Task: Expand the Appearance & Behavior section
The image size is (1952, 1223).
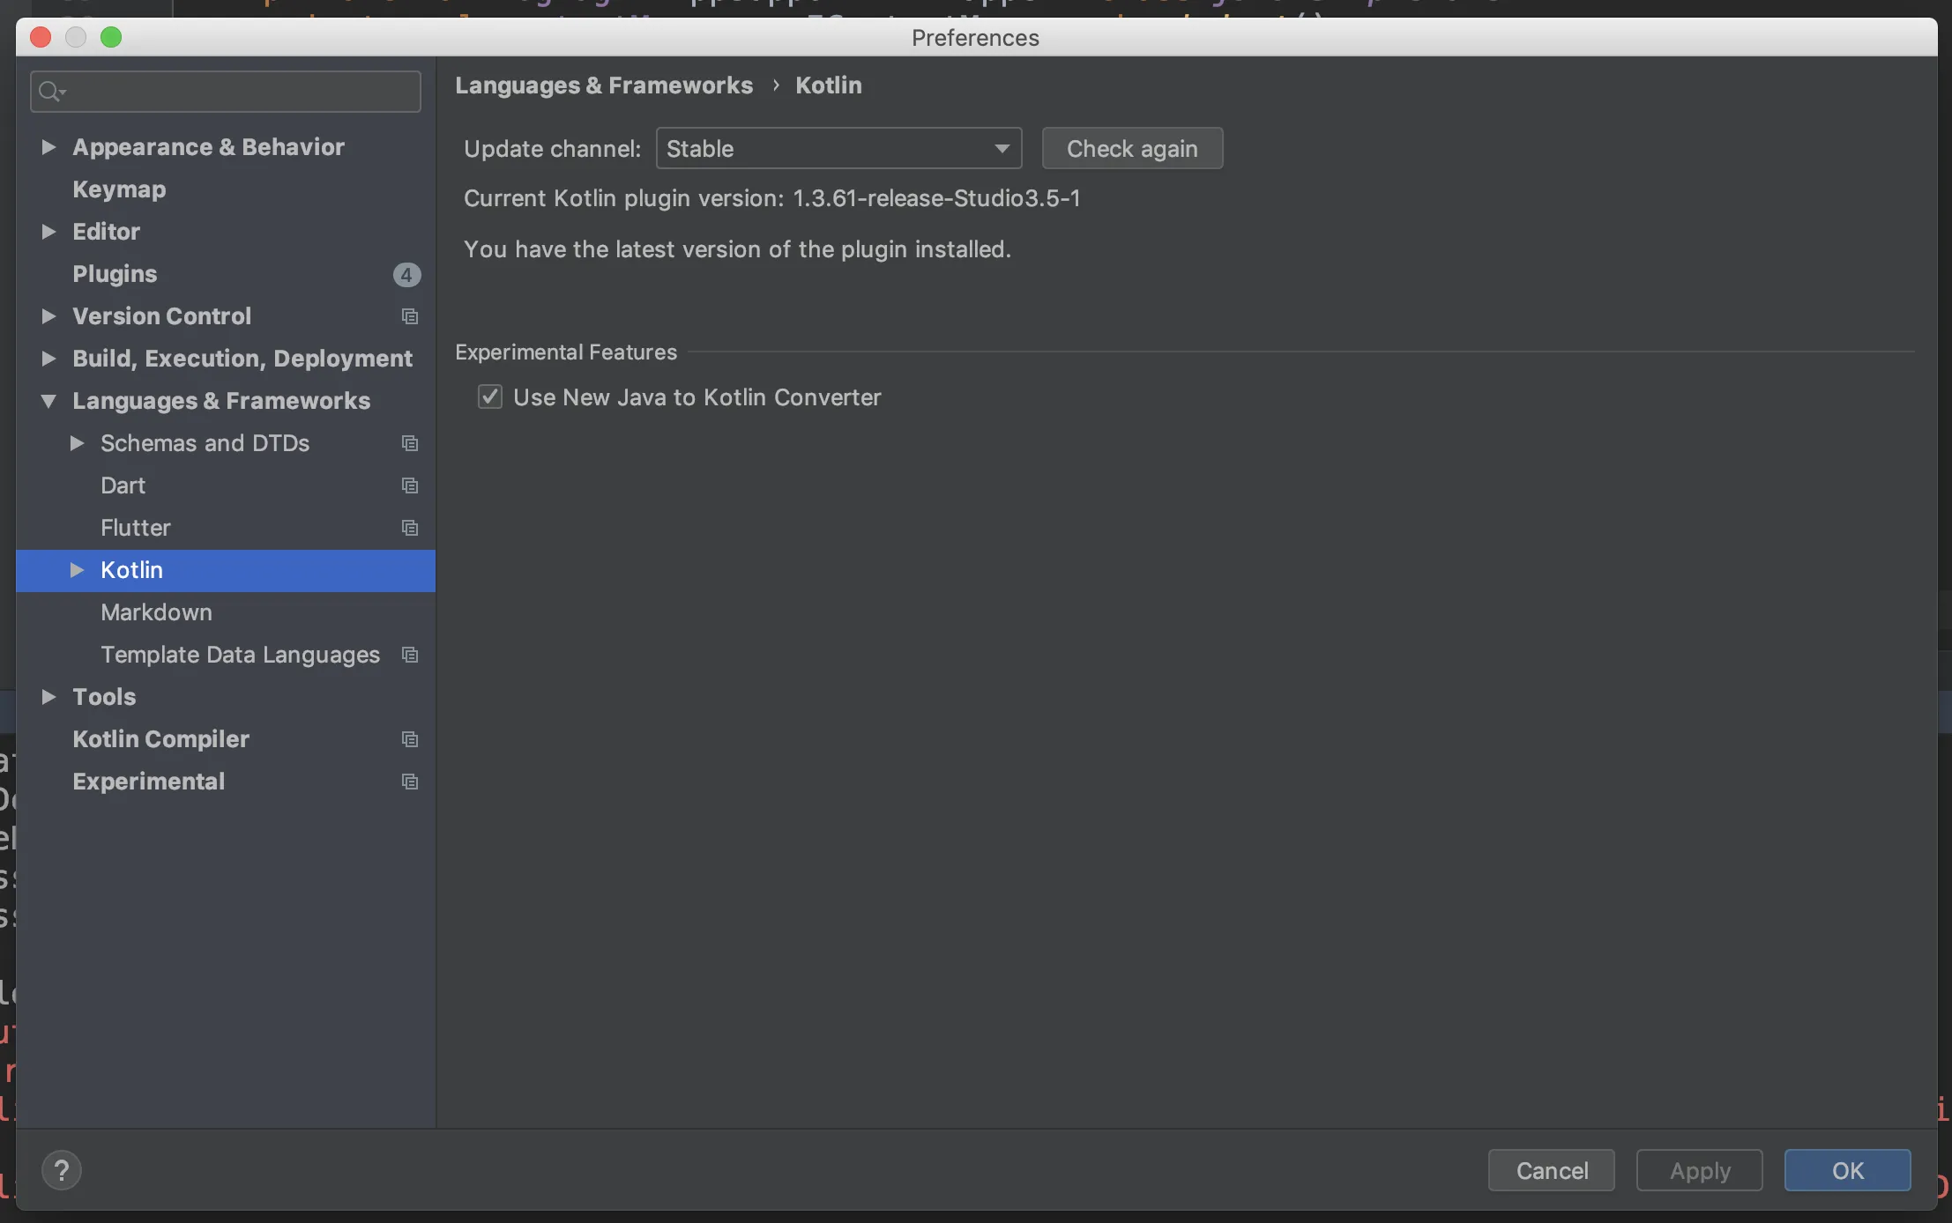Action: pyautogui.click(x=48, y=147)
